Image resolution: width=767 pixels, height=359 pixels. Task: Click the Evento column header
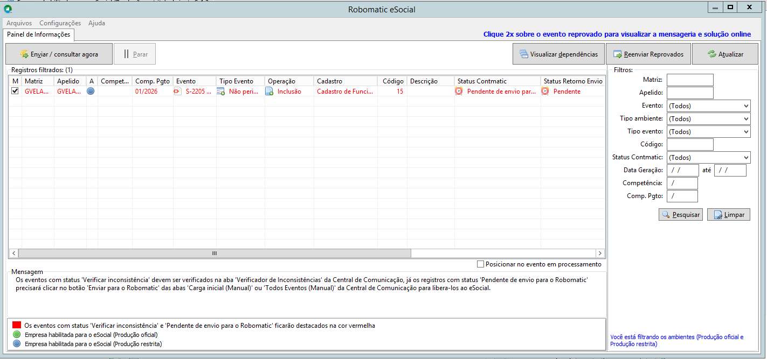tap(195, 81)
